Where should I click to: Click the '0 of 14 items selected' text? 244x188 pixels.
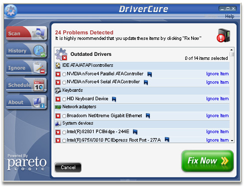click(206, 58)
